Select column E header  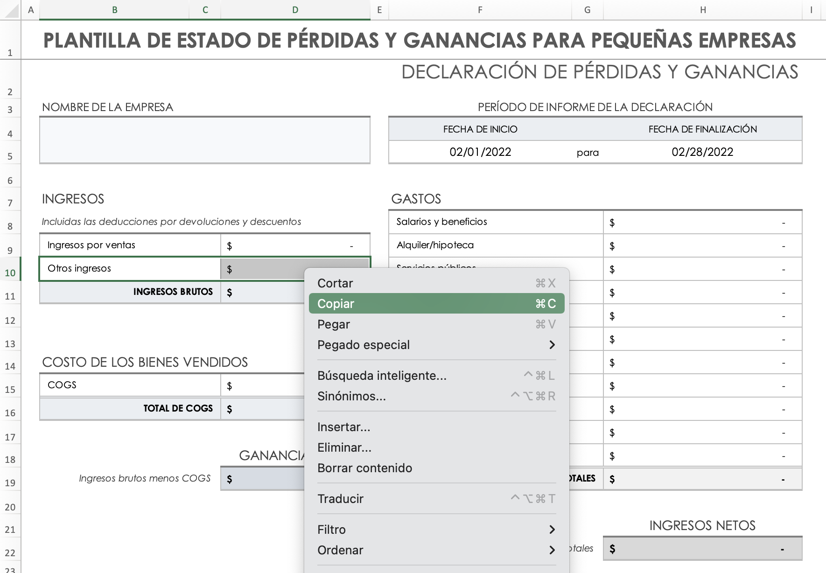[x=379, y=10]
